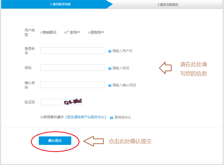Tick the 我同意并遵守 agreement checkbox
224x165 pixels.
click(42, 117)
